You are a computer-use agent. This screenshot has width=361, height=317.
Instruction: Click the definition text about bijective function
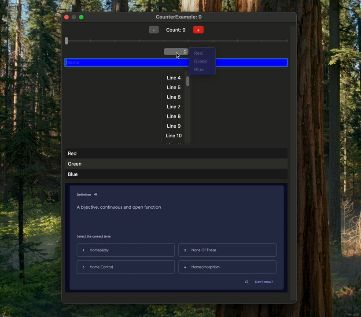click(x=119, y=207)
